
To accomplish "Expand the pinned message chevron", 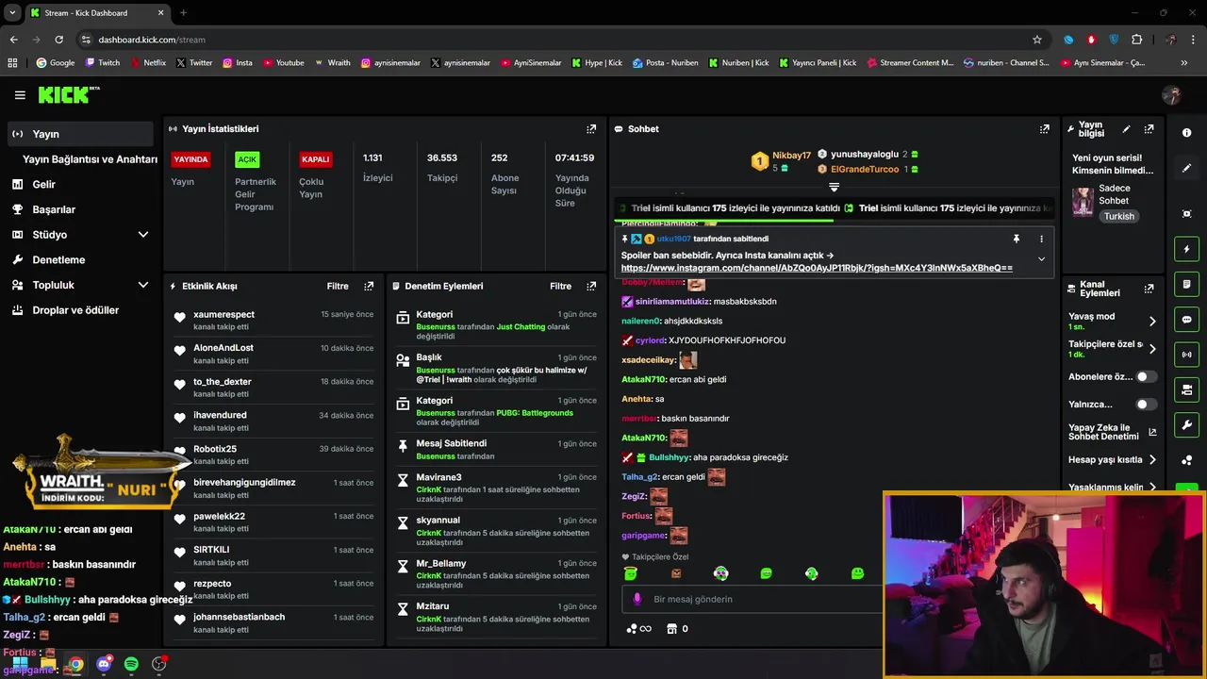I will pyautogui.click(x=1041, y=259).
